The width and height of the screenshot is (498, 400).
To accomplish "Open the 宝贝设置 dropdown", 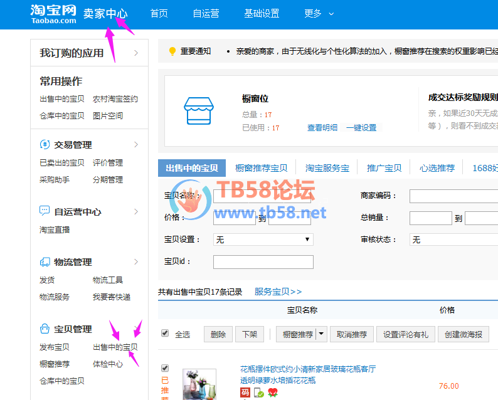I will [x=263, y=239].
